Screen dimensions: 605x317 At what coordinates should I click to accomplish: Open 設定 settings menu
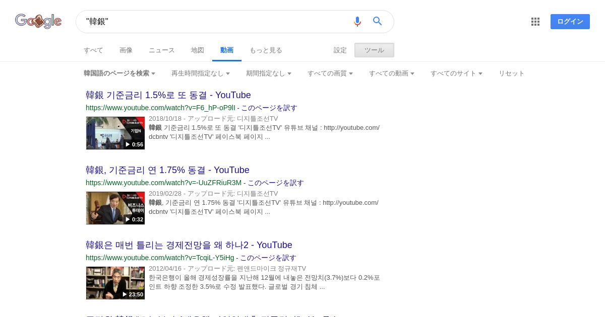tap(340, 50)
